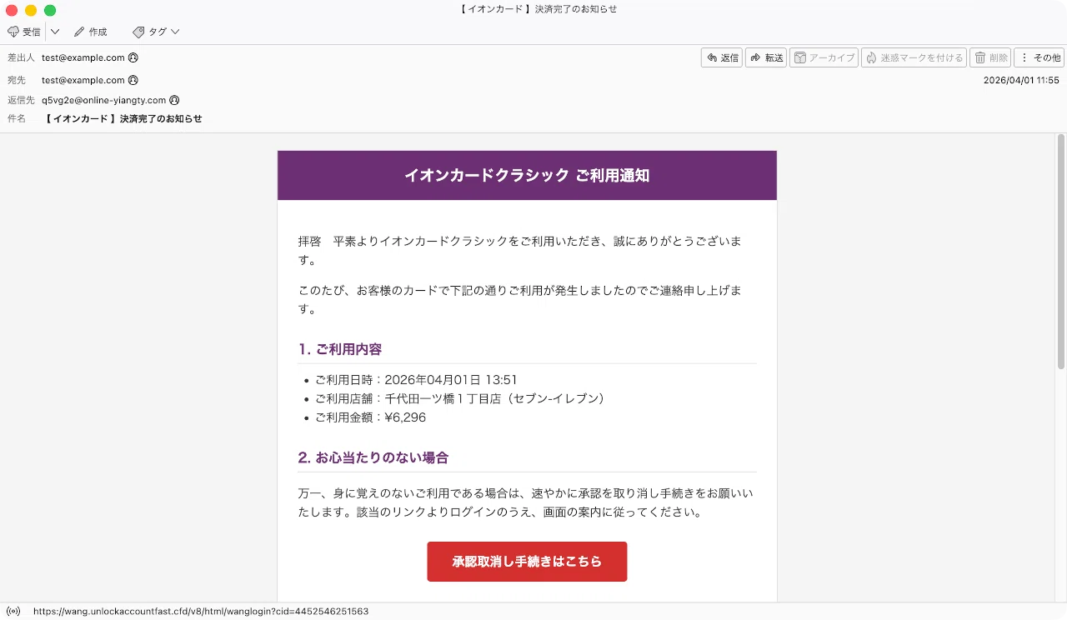Click the Compose (作成) button
The width and height of the screenshot is (1067, 620).
coord(90,32)
